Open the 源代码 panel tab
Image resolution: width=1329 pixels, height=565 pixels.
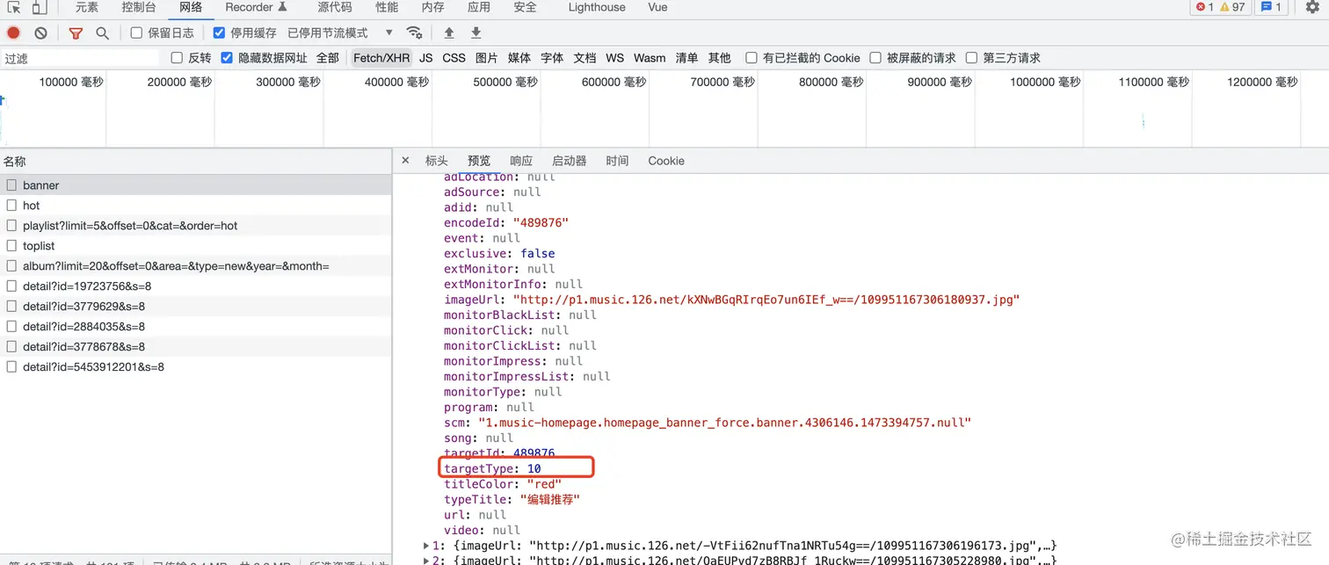click(335, 7)
